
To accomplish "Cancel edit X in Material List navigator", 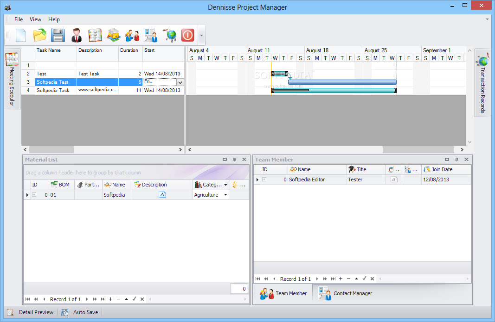I will point(142,299).
